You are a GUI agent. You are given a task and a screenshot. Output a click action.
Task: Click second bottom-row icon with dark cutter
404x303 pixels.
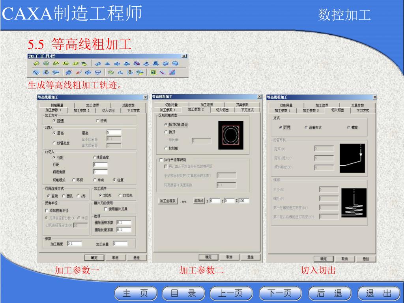click(46, 73)
